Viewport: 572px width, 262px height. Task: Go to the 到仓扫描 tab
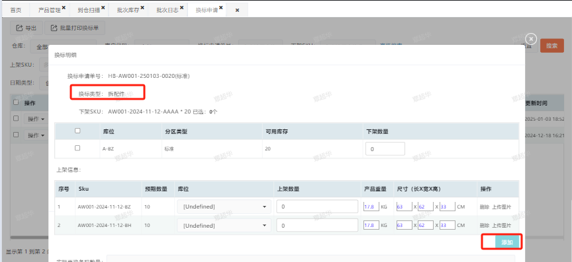89,10
